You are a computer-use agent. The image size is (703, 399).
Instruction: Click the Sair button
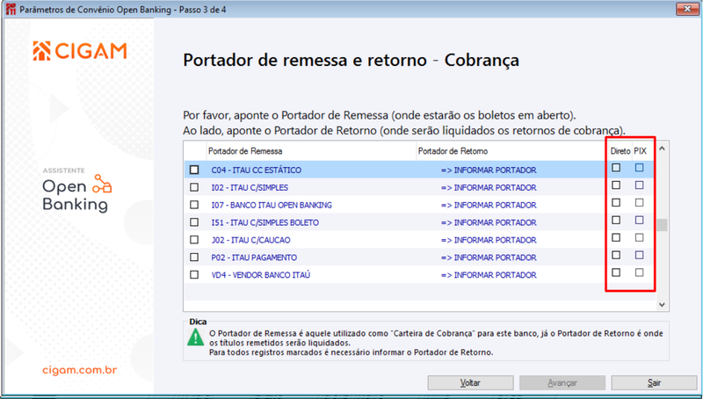tap(654, 383)
